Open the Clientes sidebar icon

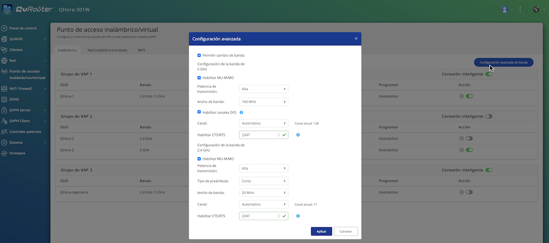[5, 50]
